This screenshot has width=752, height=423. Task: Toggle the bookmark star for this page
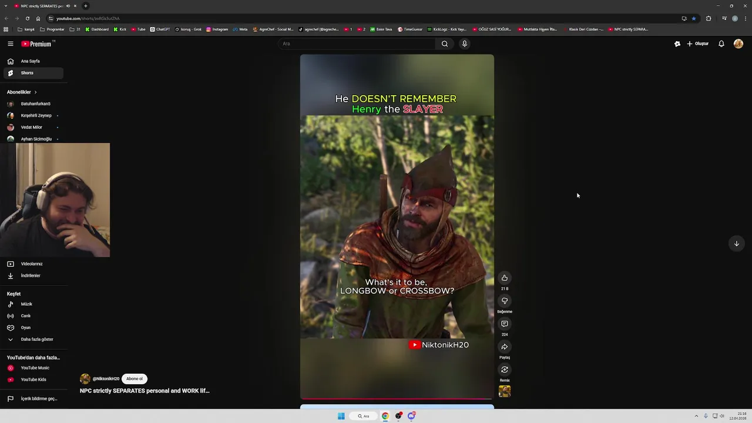[x=694, y=18]
